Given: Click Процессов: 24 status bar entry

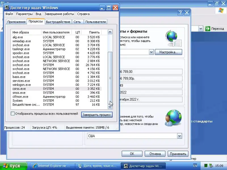Looking at the screenshot, I should coord(14,127).
